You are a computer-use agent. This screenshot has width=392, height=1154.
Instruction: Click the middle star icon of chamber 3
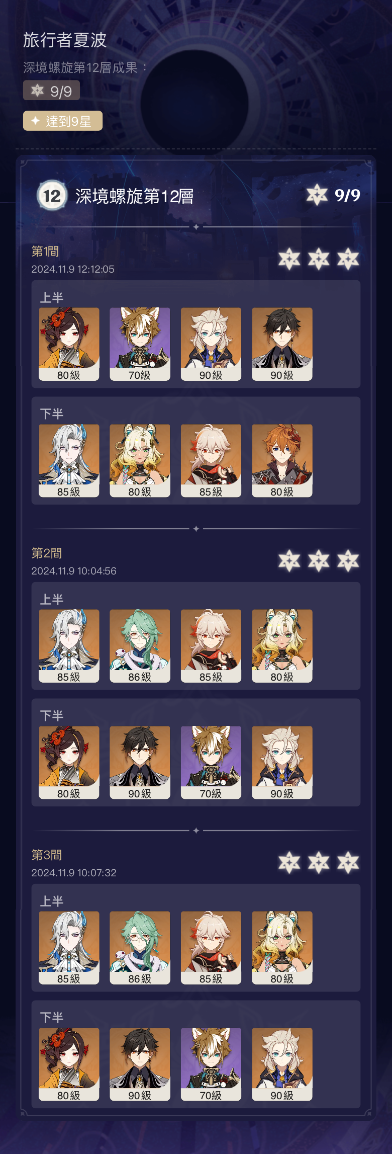(319, 863)
